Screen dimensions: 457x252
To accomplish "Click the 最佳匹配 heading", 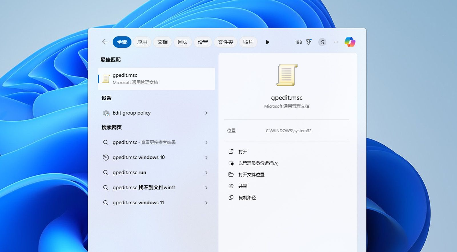I will (111, 60).
